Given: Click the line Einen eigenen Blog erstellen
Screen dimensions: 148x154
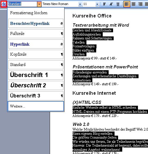Looking at the screenshot, I should point(92,134).
